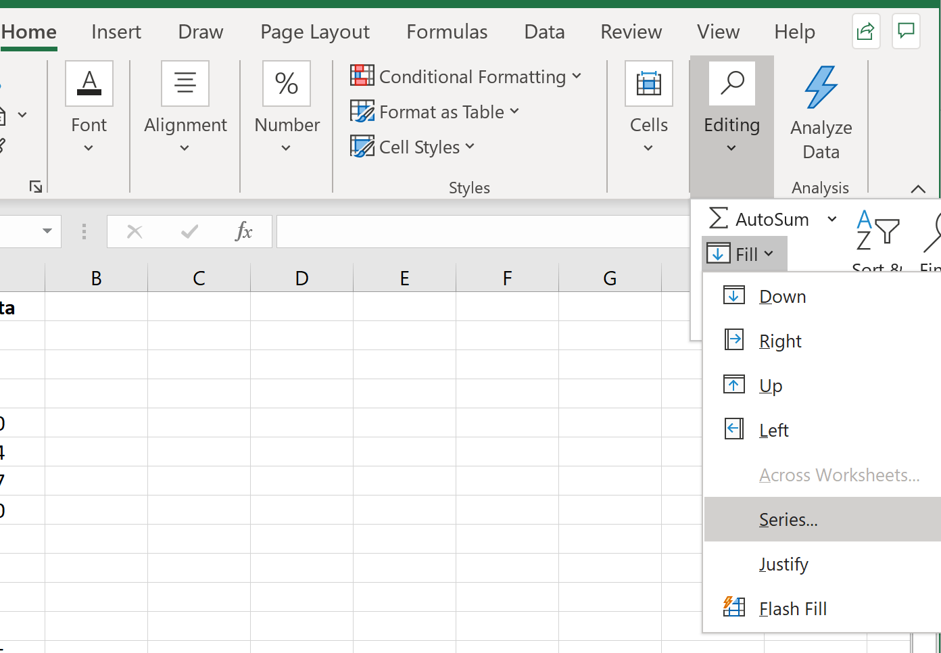Click the Cell Styles icon
The width and height of the screenshot is (941, 653).
pyautogui.click(x=362, y=146)
